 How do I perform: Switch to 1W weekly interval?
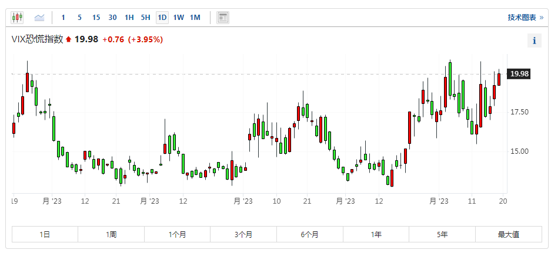coord(178,18)
